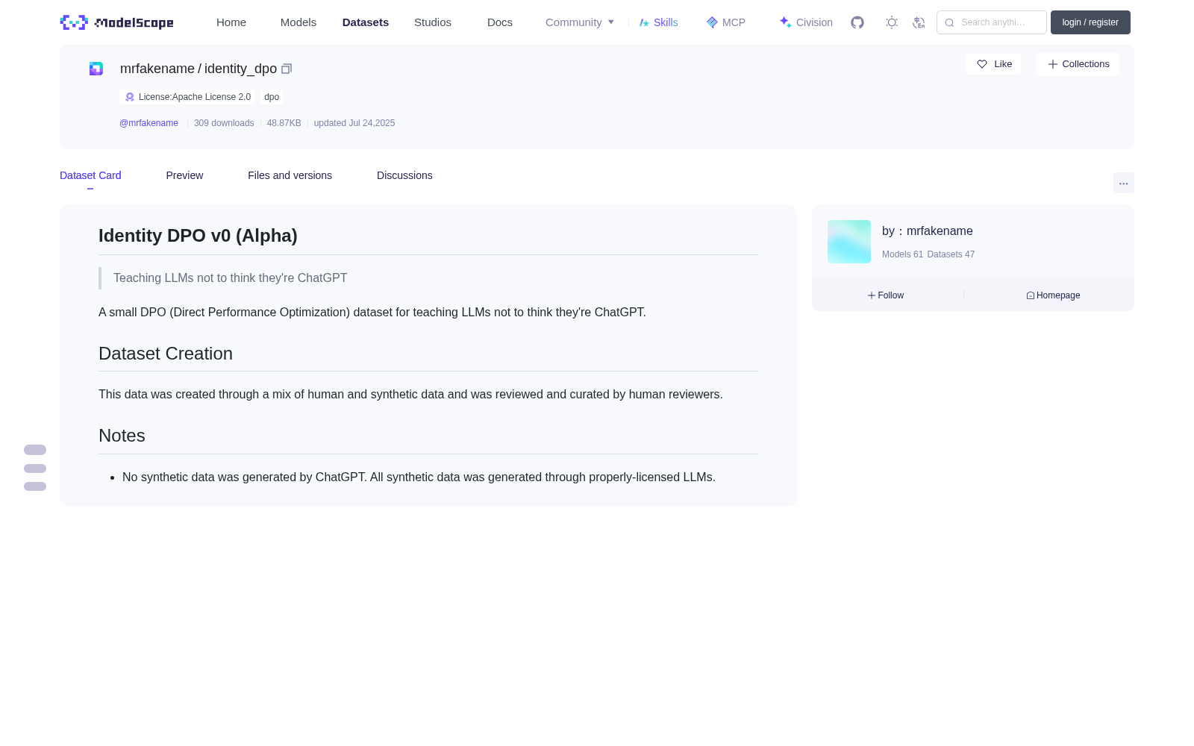
Task: Switch to the Preview tab
Action: click(x=184, y=175)
